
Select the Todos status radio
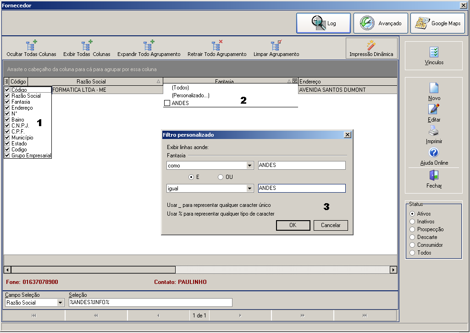pos(412,253)
